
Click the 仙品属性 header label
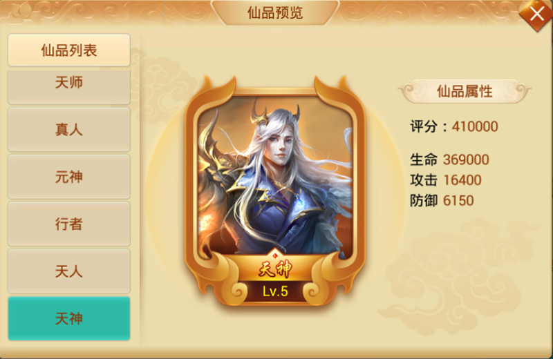(x=465, y=92)
